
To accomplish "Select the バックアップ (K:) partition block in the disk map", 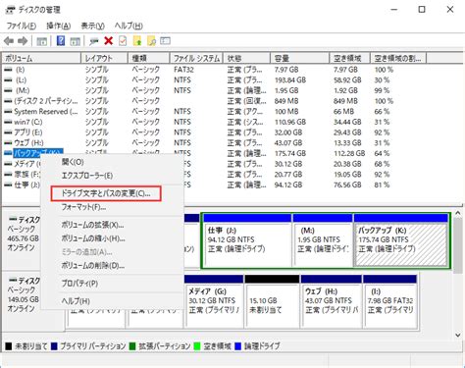I will tap(401, 240).
